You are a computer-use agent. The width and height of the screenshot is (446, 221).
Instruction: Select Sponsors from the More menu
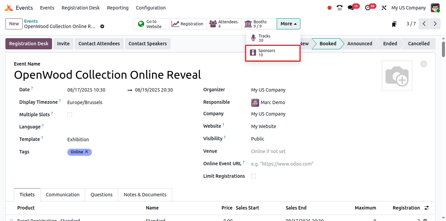click(273, 53)
